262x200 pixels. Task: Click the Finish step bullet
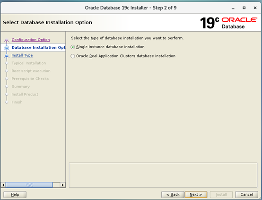click(7, 102)
